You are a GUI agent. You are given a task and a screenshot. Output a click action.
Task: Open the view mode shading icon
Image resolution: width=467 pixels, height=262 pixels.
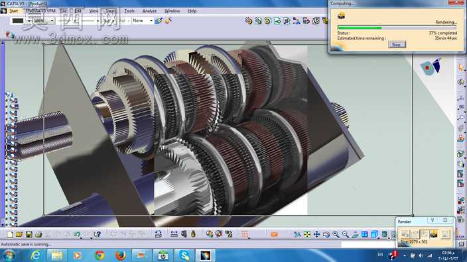(x=385, y=234)
